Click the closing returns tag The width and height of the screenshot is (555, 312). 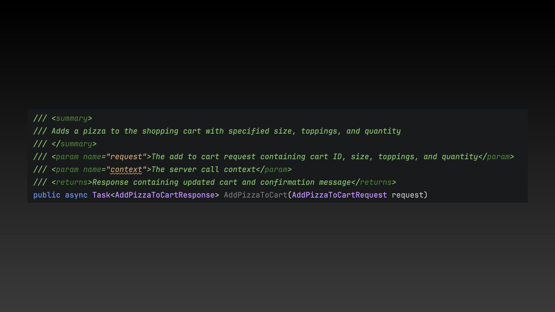pos(373,182)
